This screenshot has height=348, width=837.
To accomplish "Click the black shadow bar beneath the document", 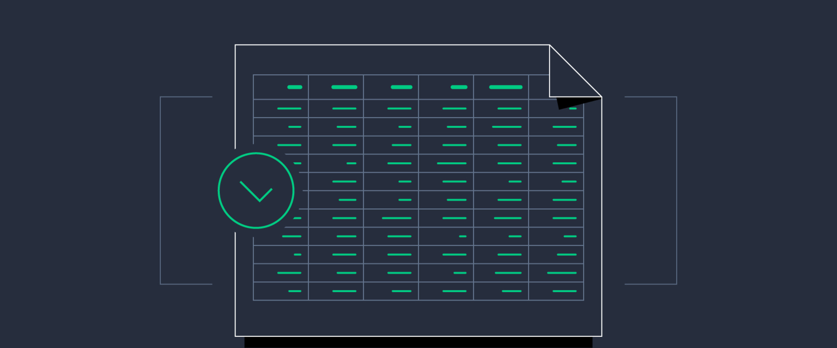I will [x=418, y=342].
